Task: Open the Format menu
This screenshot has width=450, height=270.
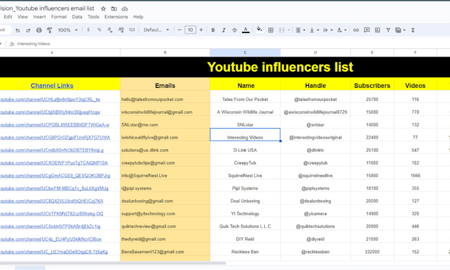Action: 59,17
